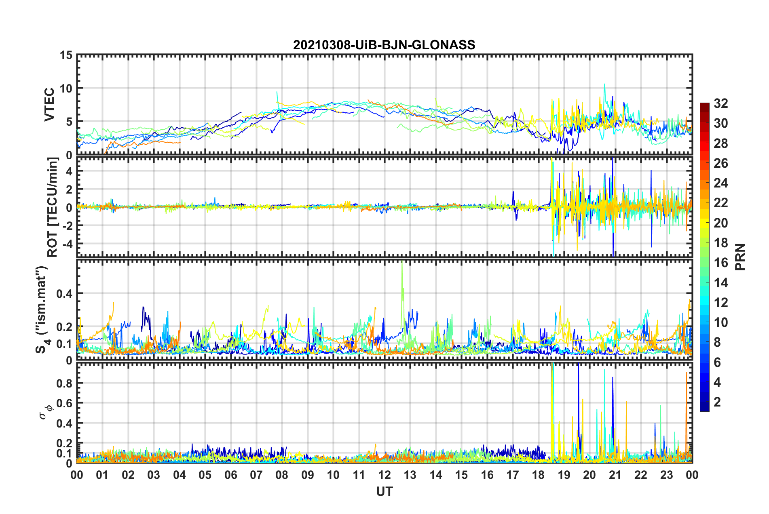Click colorbar tick label 16
The image size is (769, 514).
[x=720, y=263]
